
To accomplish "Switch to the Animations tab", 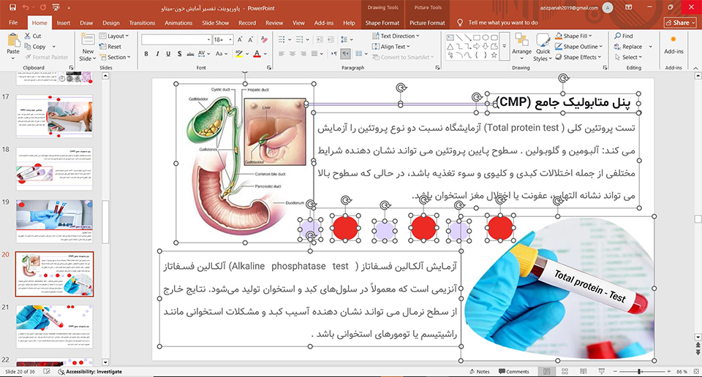I will [178, 23].
